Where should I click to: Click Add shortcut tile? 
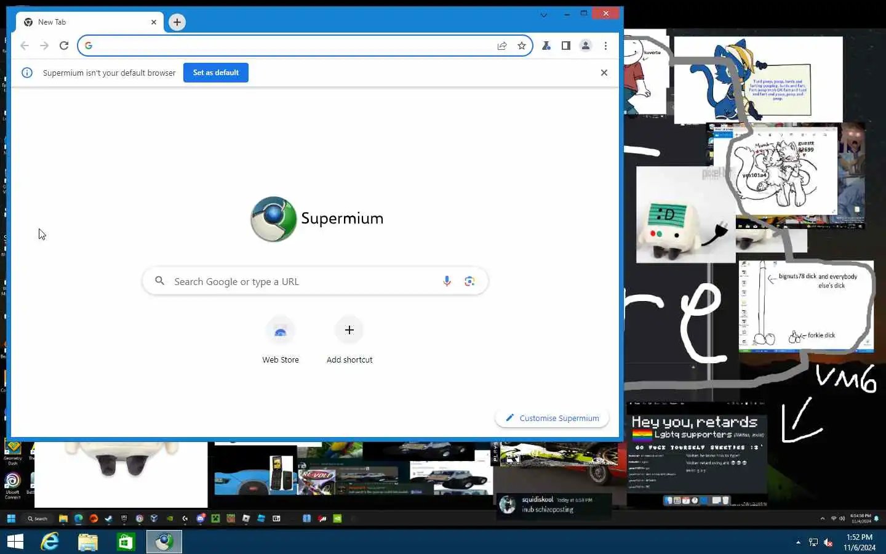click(x=349, y=340)
